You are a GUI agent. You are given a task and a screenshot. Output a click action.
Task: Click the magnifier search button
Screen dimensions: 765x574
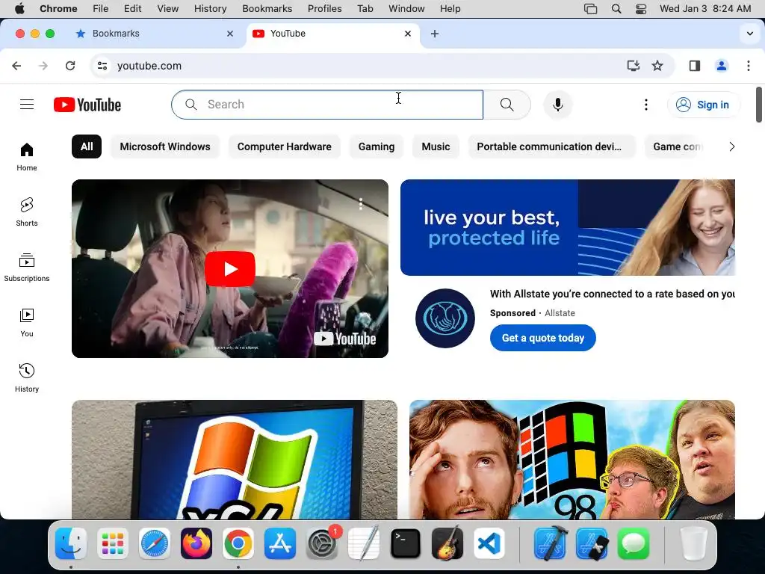(x=507, y=105)
